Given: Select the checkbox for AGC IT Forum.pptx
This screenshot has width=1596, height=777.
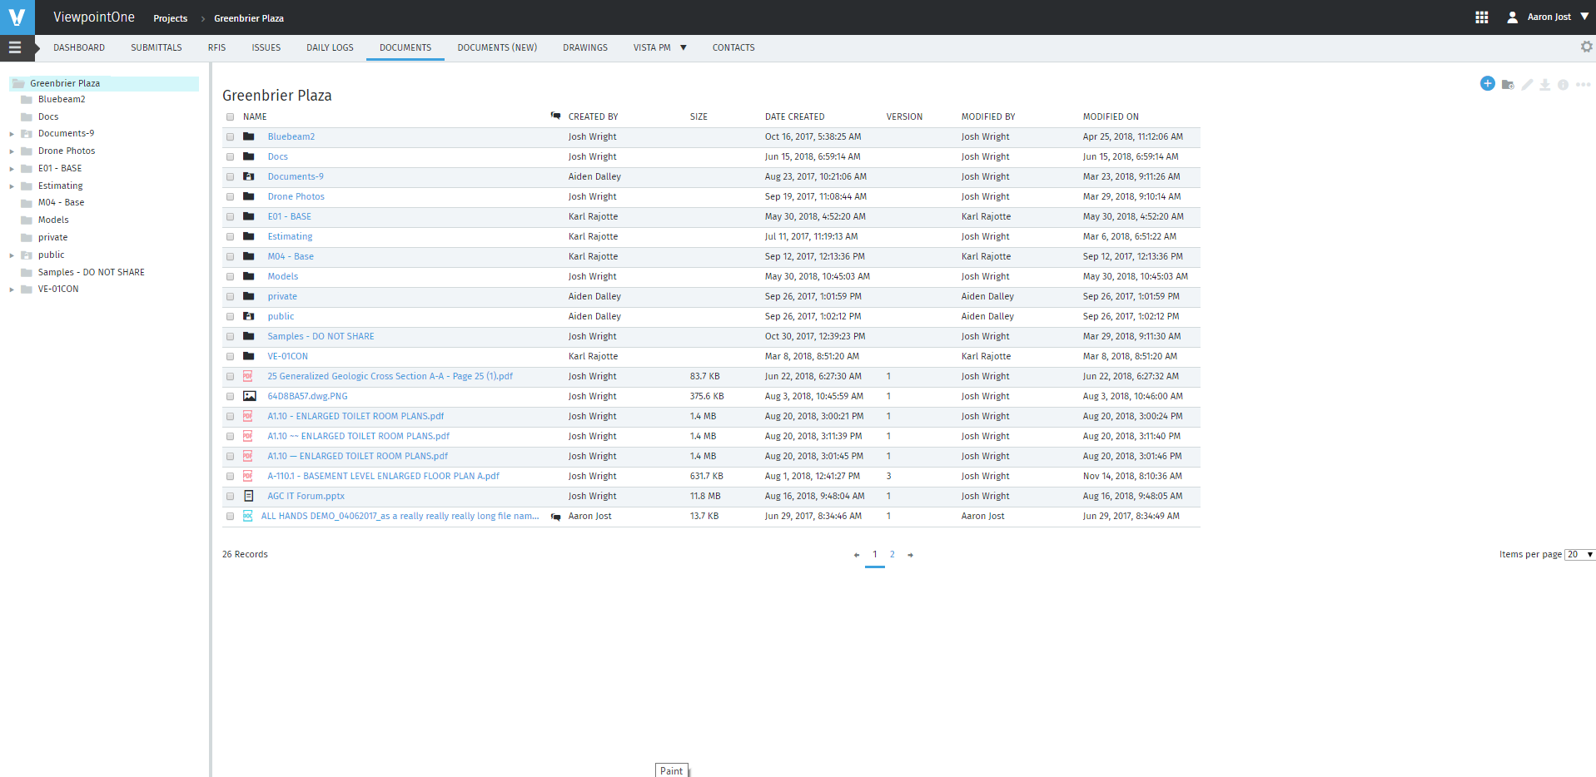Looking at the screenshot, I should coord(230,496).
